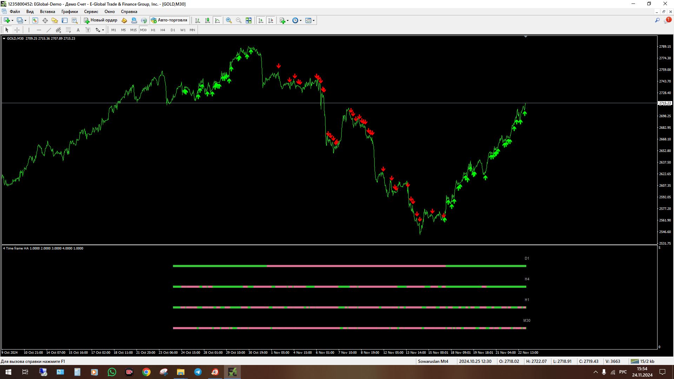Toggle the Авто-торговля button

tap(170, 20)
